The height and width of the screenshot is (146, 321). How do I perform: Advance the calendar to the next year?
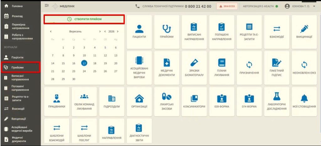pos(118,32)
